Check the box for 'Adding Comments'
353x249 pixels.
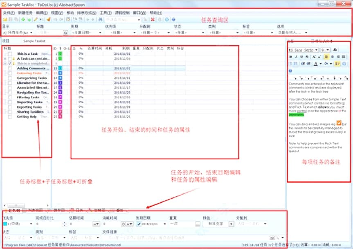pyautogui.click(x=10, y=68)
